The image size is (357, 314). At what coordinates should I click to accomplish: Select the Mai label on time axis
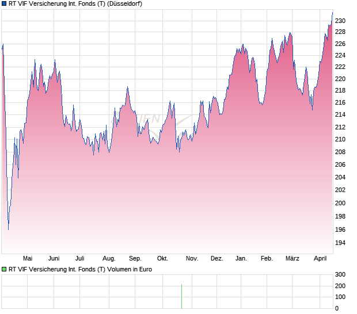(x=27, y=259)
